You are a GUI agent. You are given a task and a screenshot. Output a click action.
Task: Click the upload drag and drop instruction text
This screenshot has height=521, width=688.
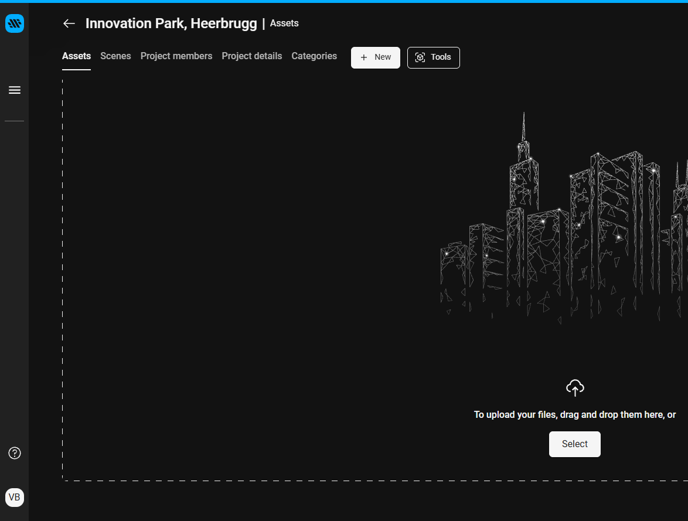[x=575, y=415]
